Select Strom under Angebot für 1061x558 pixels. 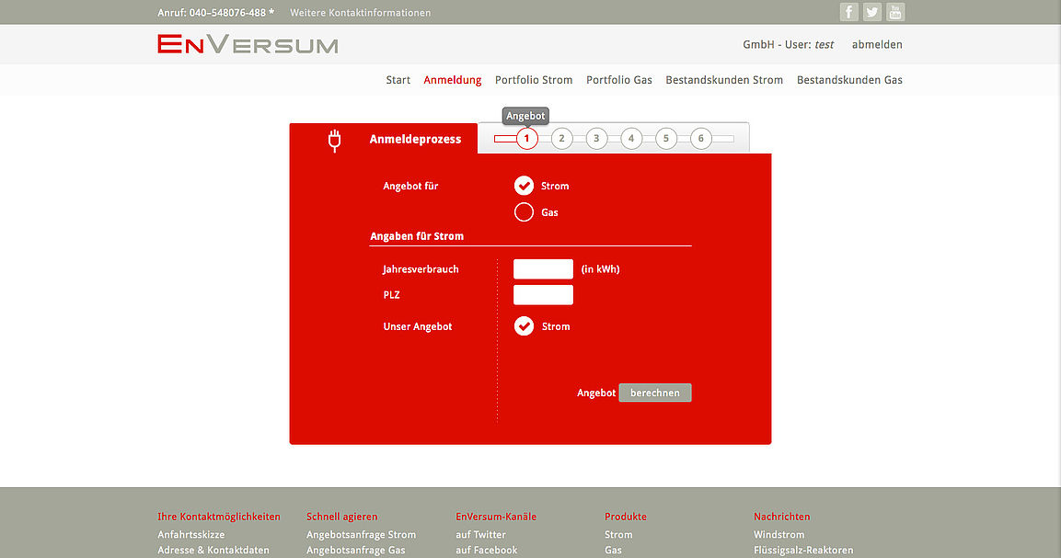(524, 186)
